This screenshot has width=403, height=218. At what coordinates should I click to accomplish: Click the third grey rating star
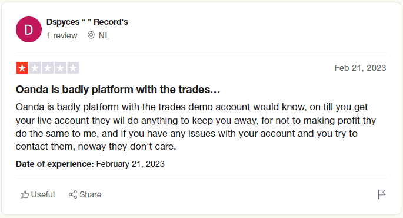point(48,68)
